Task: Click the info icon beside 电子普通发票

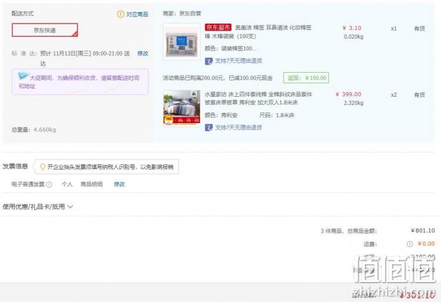Action: click(x=49, y=185)
